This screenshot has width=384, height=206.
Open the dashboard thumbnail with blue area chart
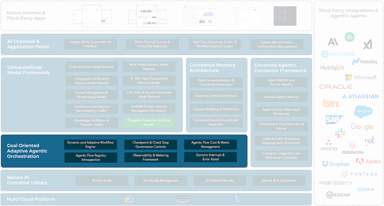(200, 16)
